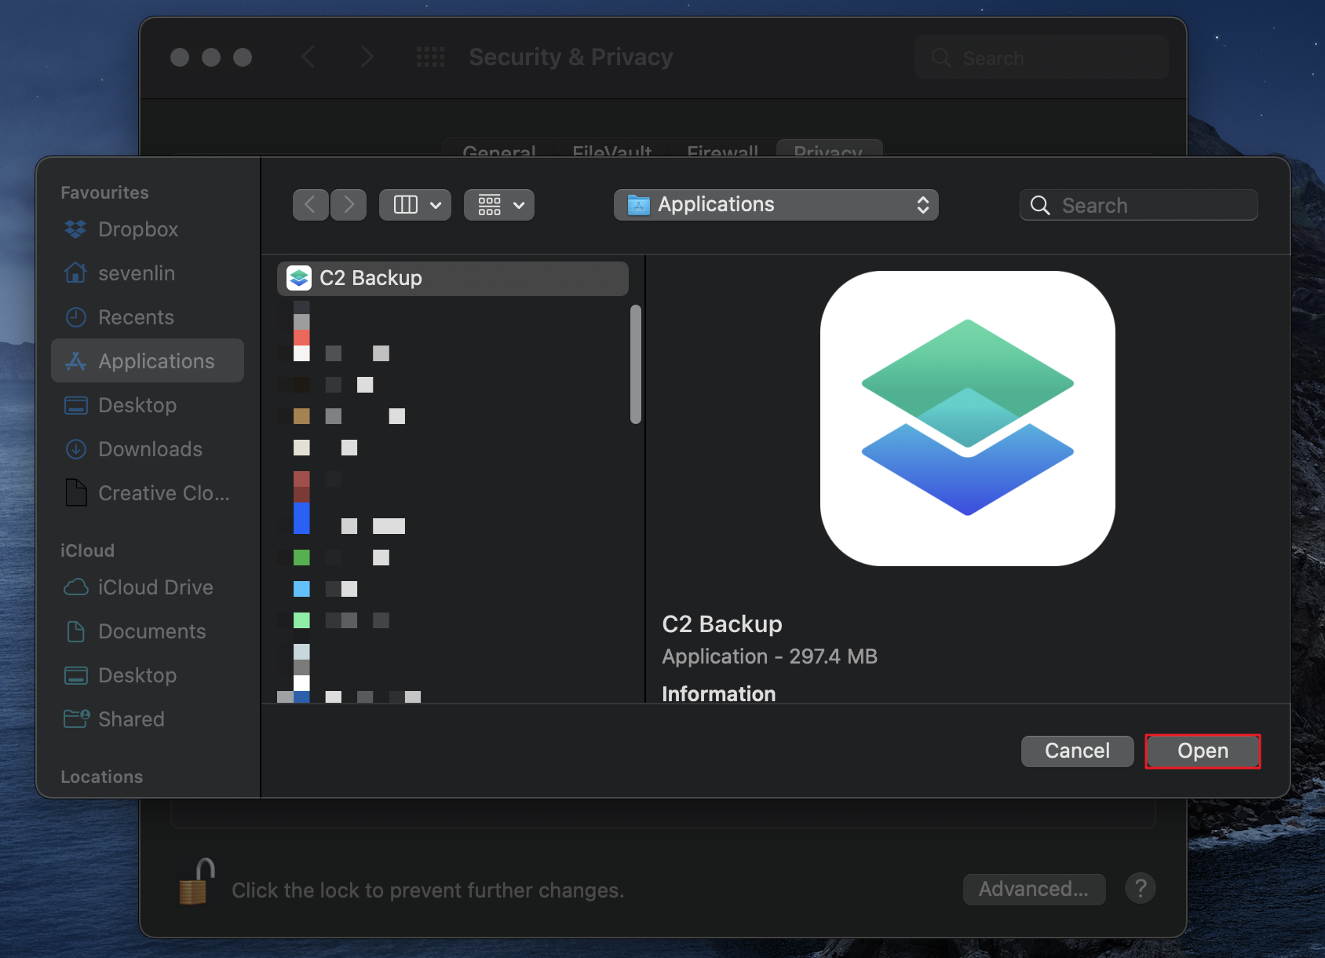Click the search magnifier in the dialog
The image size is (1325, 958).
[x=1039, y=205]
